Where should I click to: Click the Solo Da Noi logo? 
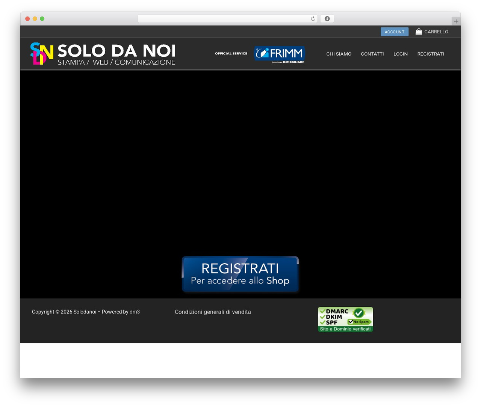[103, 54]
